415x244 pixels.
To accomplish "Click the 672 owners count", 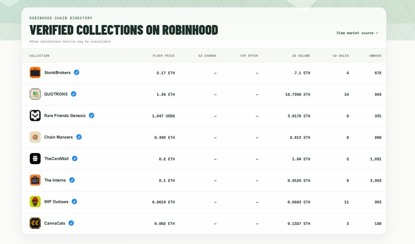I will [378, 73].
